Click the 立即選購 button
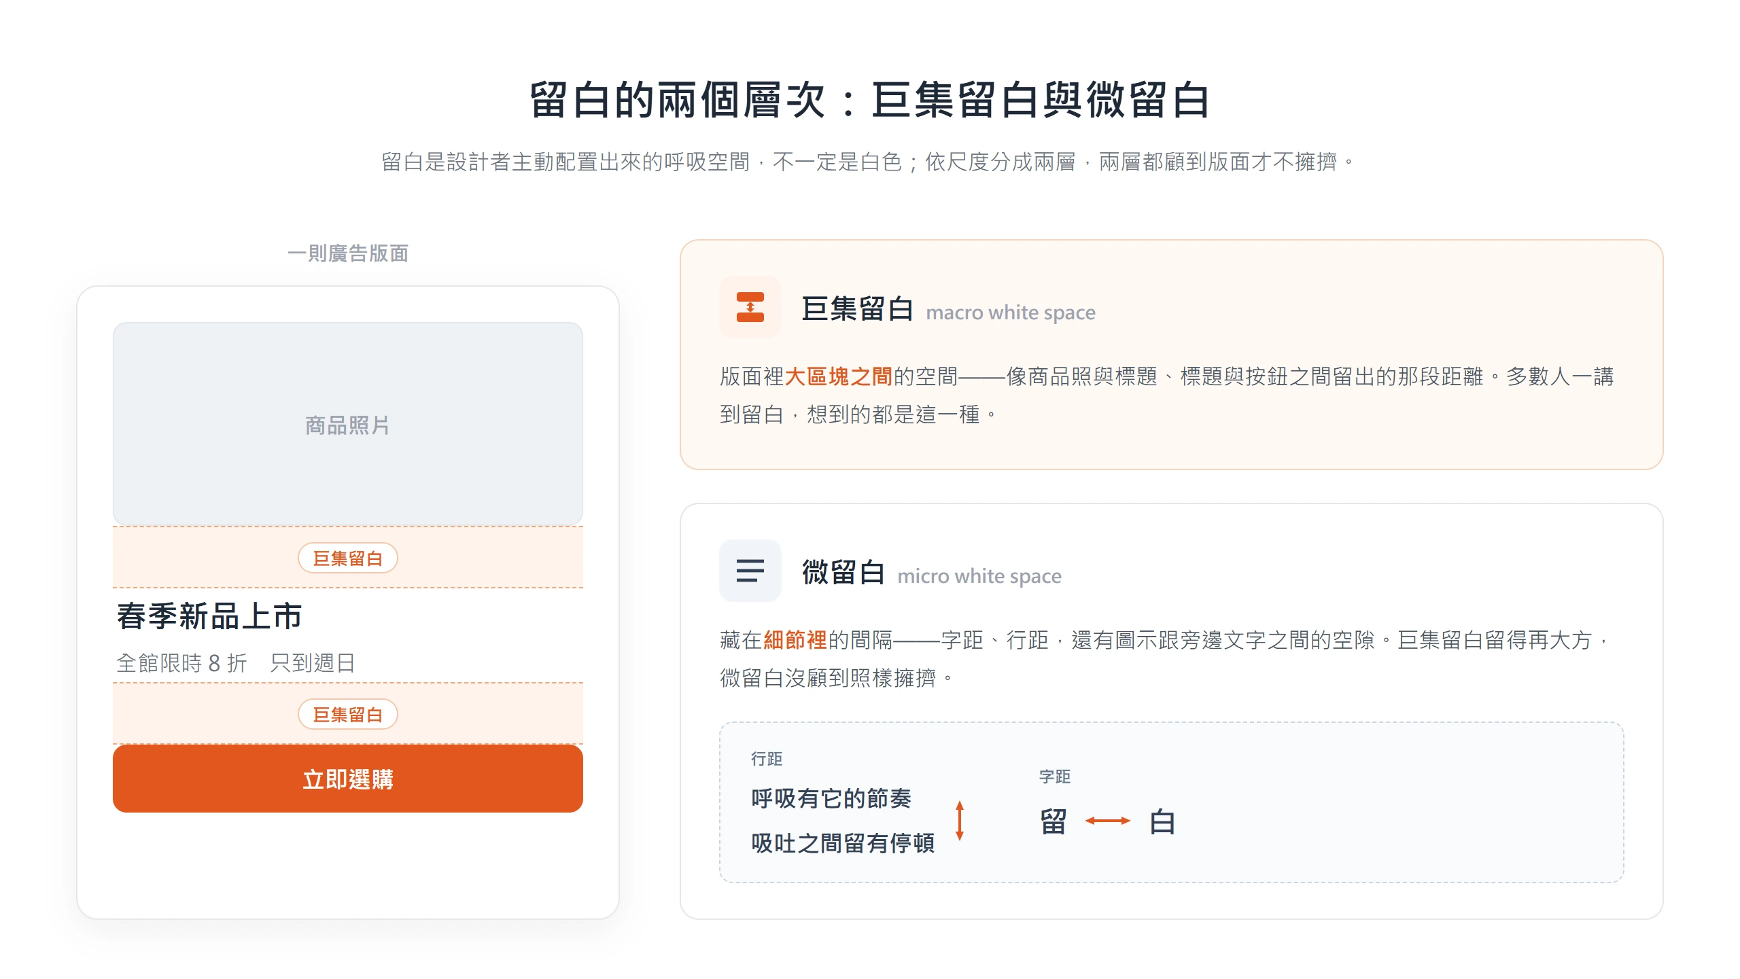The height and width of the screenshot is (979, 1740). point(348,779)
